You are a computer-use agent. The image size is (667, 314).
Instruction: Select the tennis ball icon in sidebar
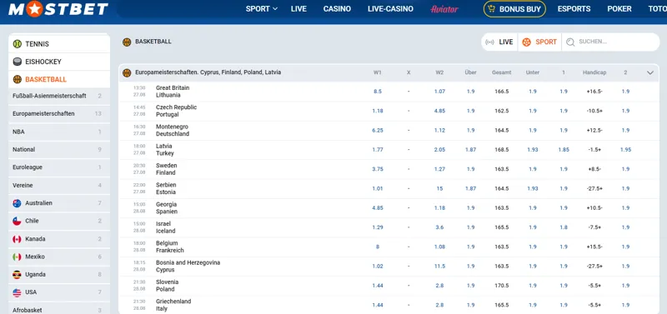point(17,44)
